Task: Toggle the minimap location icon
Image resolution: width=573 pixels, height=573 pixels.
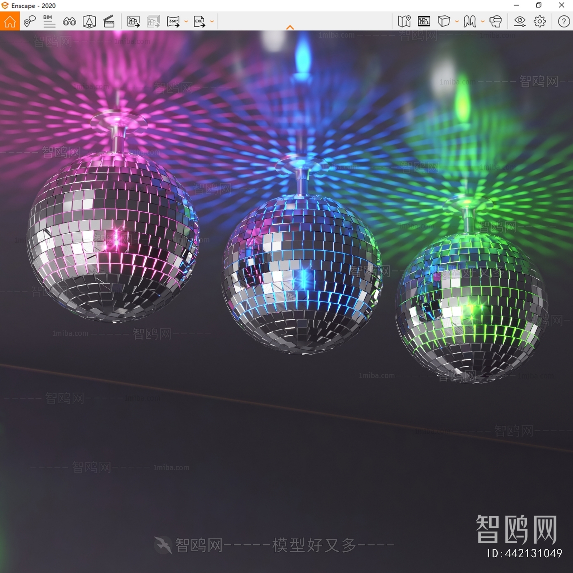Action: pyautogui.click(x=404, y=21)
